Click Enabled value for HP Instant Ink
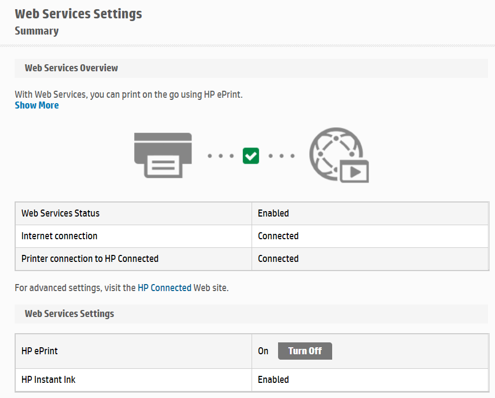The image size is (495, 398). click(x=273, y=380)
